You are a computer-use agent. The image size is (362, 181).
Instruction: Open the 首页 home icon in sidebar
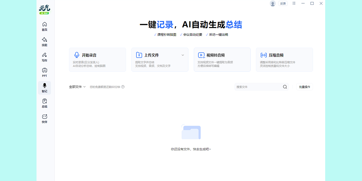click(x=44, y=25)
